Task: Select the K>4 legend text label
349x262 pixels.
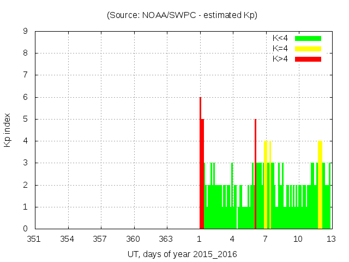Action: pyautogui.click(x=281, y=59)
